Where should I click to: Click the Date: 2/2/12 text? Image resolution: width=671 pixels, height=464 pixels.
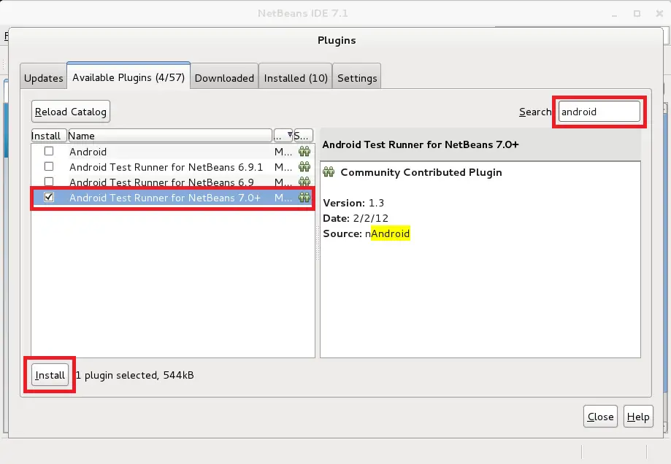[356, 218]
